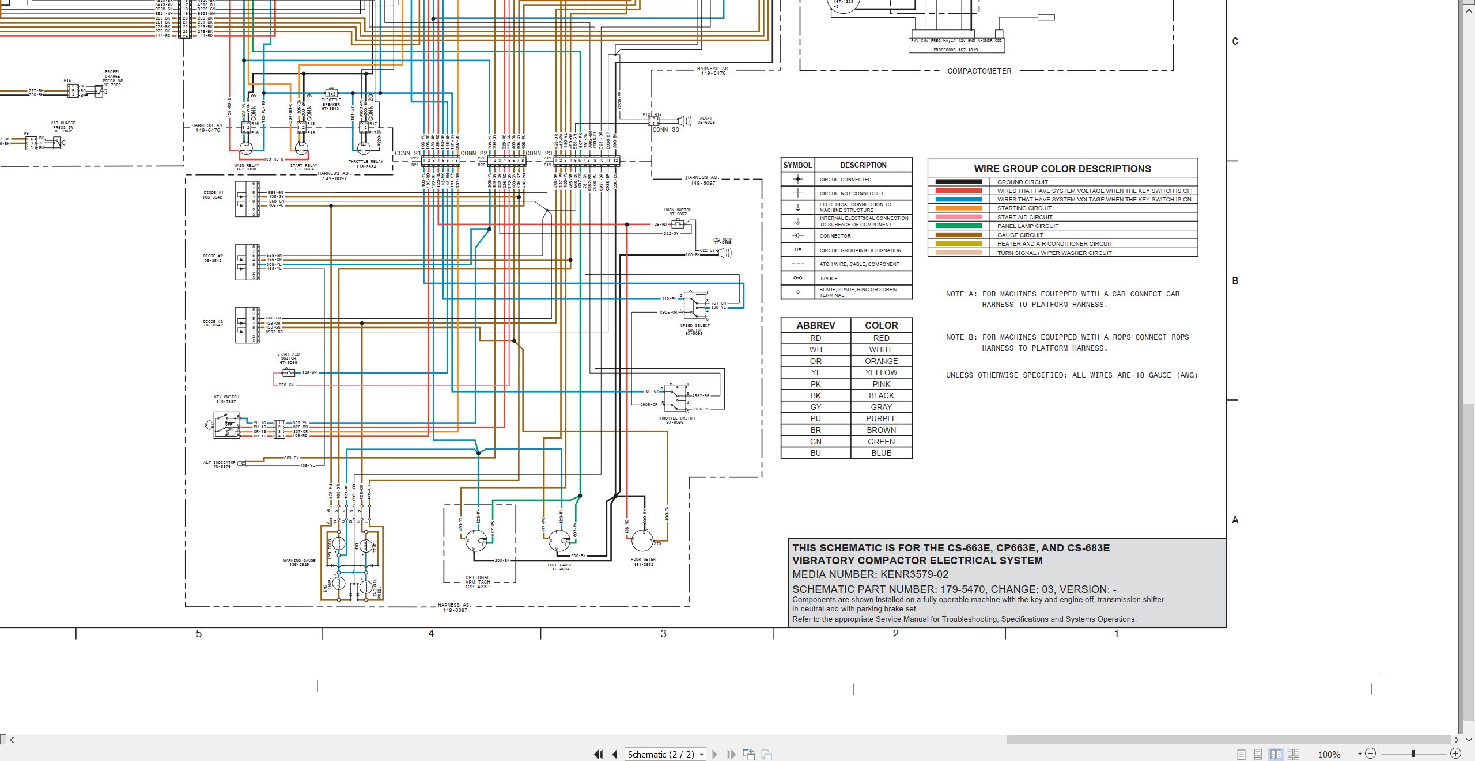
Task: Click the zoom slider handle
Action: pyautogui.click(x=1413, y=754)
